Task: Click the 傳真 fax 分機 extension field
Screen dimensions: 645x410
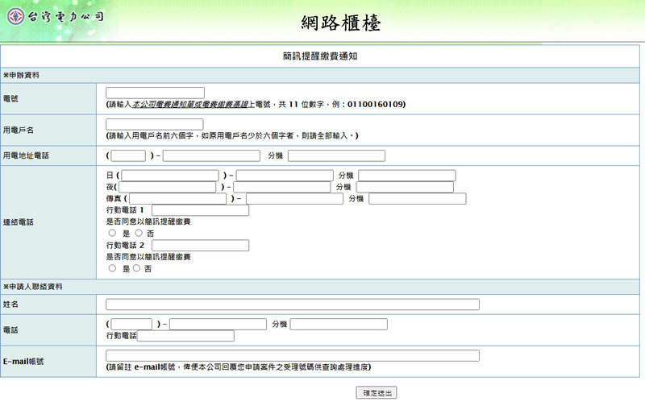Action: 418,198
